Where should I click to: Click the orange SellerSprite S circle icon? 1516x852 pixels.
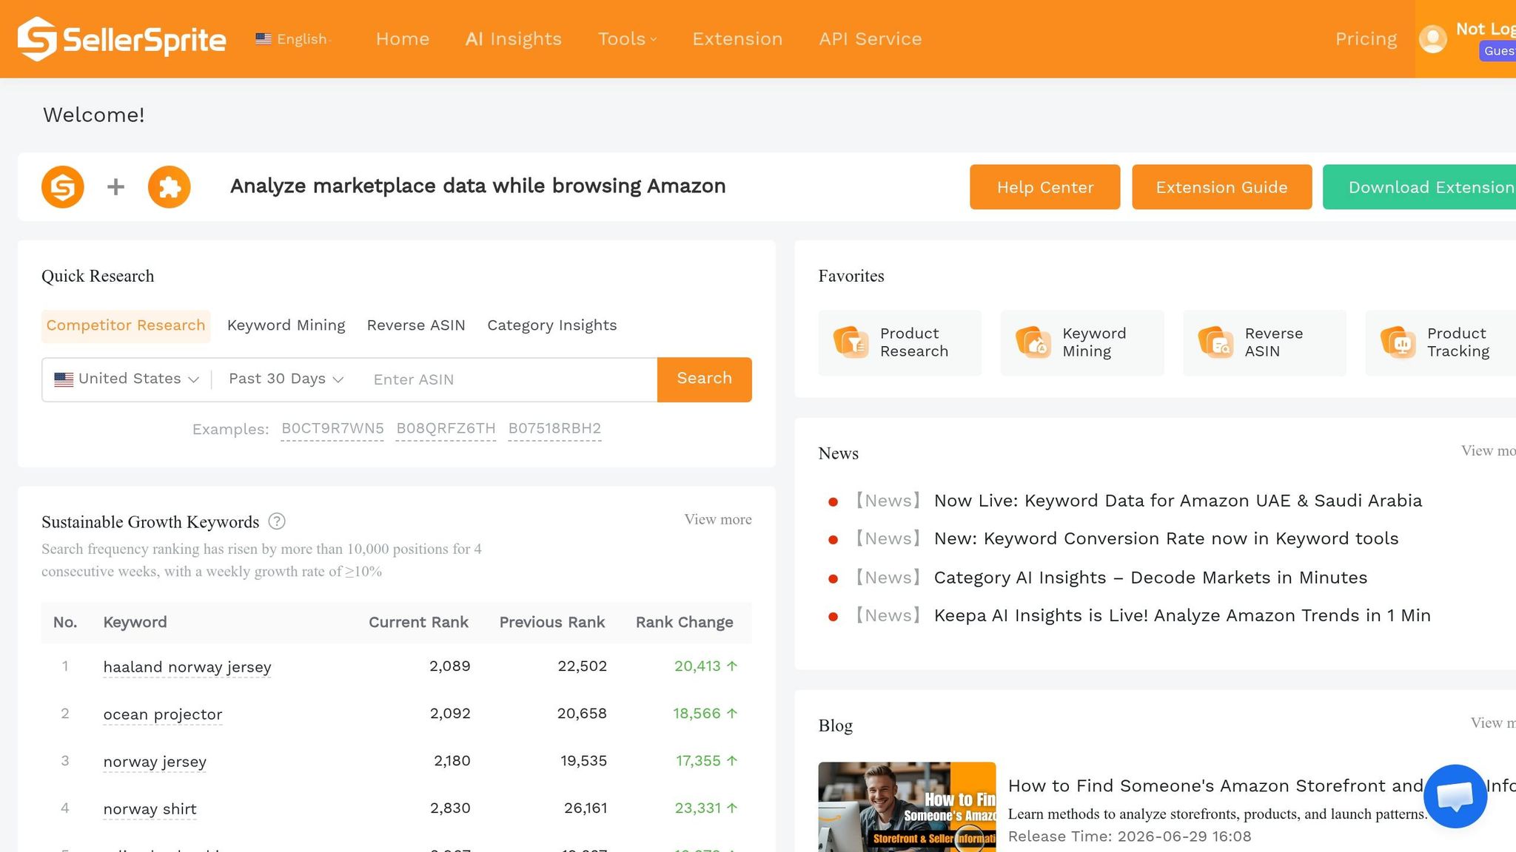[63, 187]
